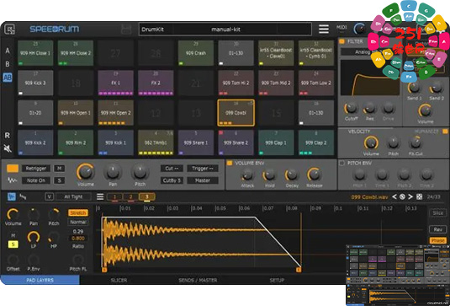Viewport: 450px width, 306px height.
Task: Switch to the layer levels view icon
Action: coord(23,196)
